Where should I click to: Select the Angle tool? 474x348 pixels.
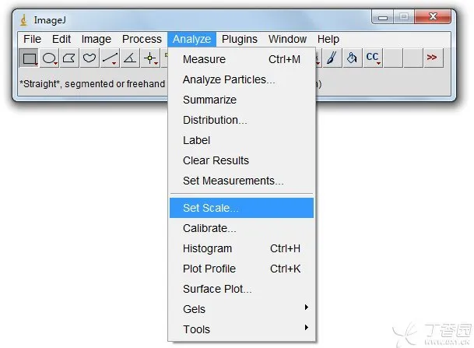tap(130, 58)
